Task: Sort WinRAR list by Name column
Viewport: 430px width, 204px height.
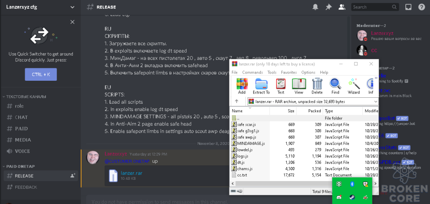Action: tap(250, 111)
